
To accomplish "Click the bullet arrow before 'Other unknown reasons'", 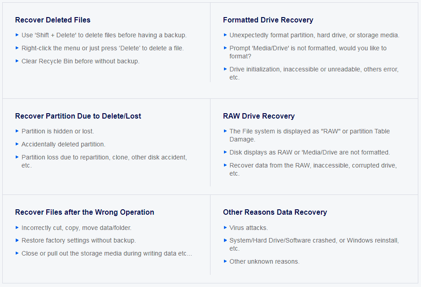I will click(x=225, y=261).
